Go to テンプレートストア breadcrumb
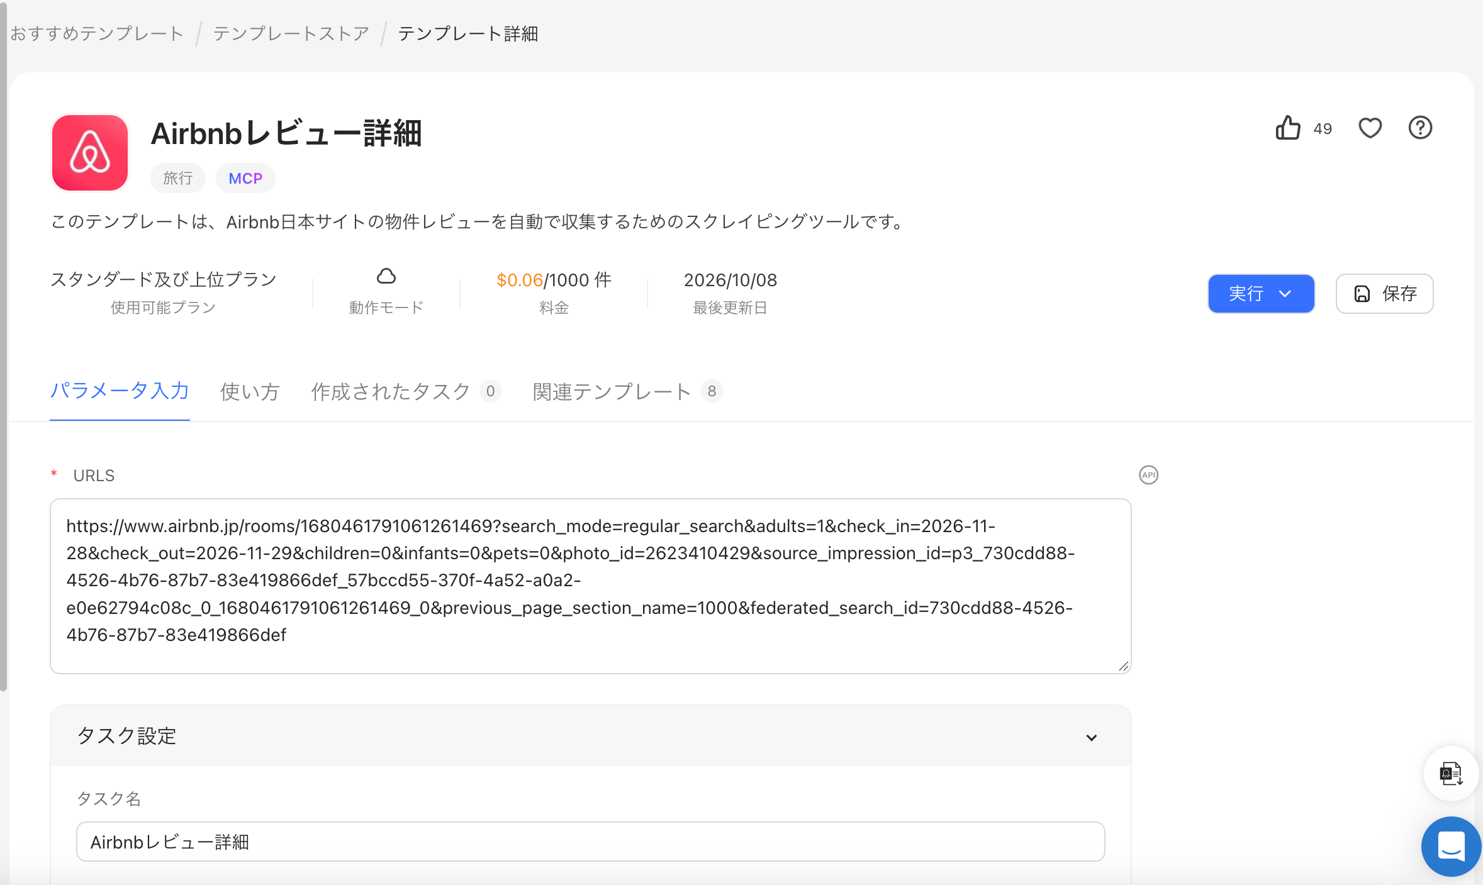 (291, 33)
